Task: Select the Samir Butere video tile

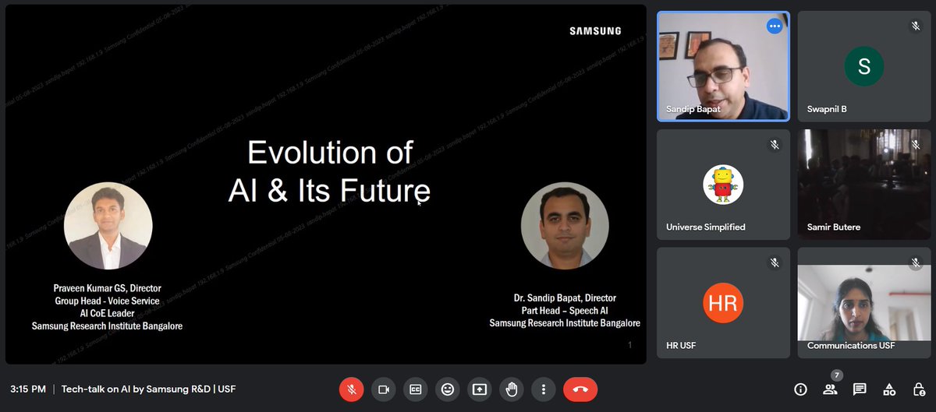Action: [863, 185]
